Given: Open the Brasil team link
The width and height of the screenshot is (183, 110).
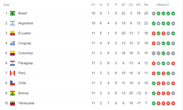Looking at the screenshot, I should 23,13.
